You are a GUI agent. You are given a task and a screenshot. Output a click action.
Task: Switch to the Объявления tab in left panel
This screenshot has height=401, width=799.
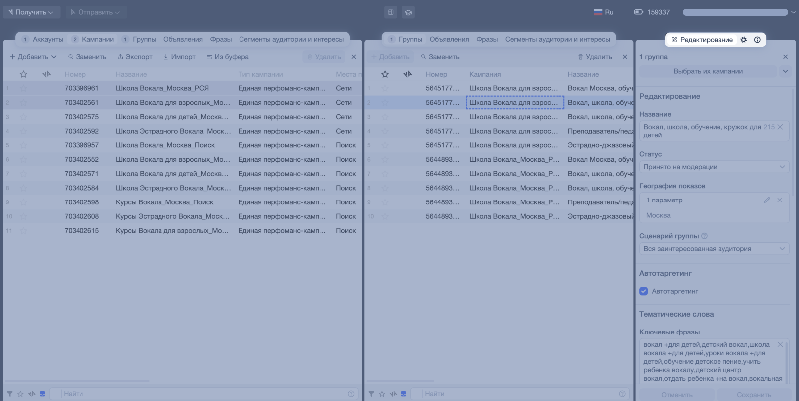pyautogui.click(x=183, y=39)
